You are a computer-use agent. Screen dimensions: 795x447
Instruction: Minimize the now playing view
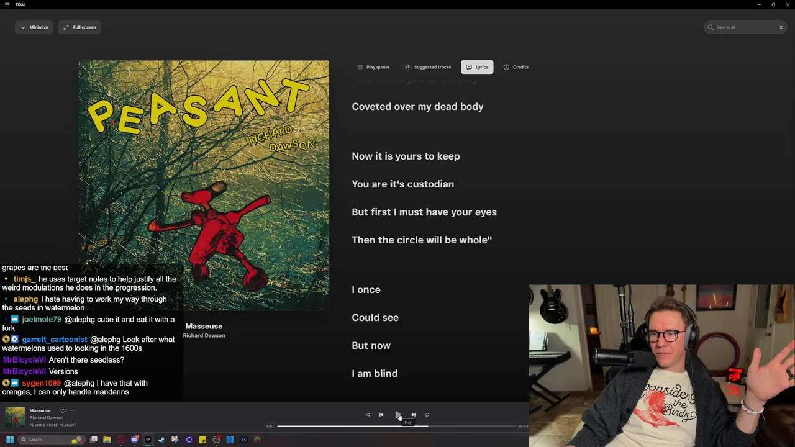[x=34, y=27]
